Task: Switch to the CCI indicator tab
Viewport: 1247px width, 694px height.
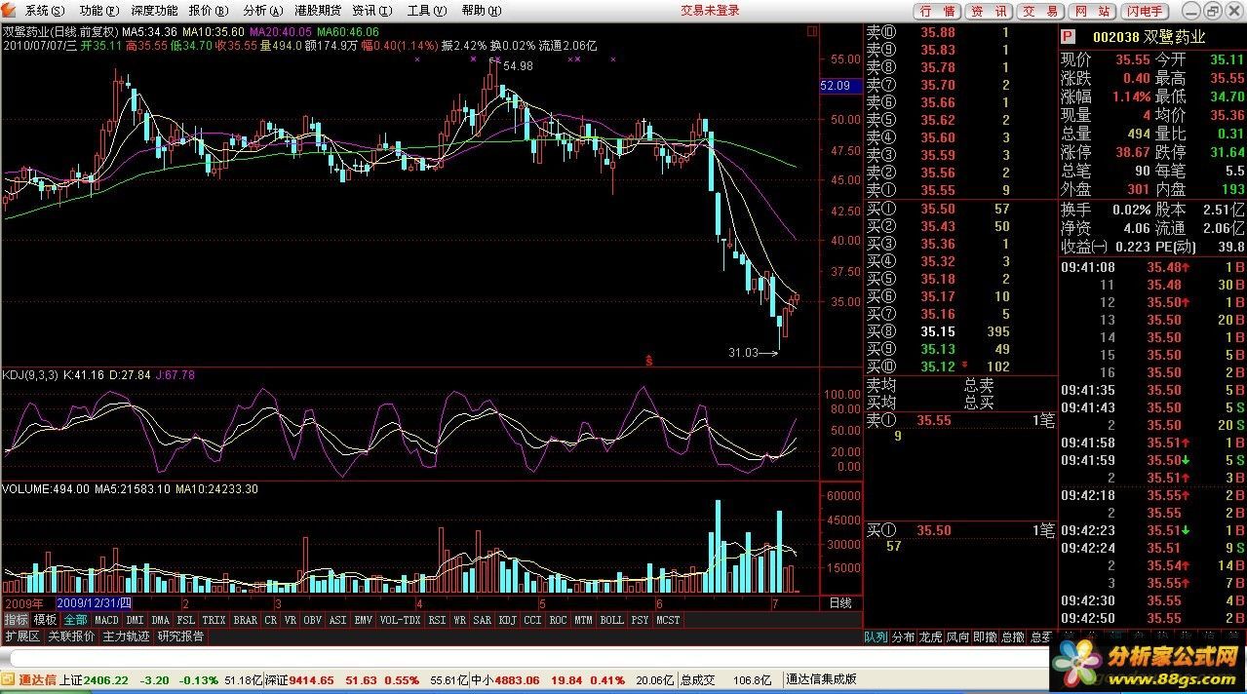Action: point(532,620)
